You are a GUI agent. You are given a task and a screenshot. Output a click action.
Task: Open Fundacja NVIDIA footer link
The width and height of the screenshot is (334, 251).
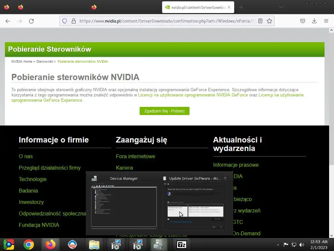(39, 225)
